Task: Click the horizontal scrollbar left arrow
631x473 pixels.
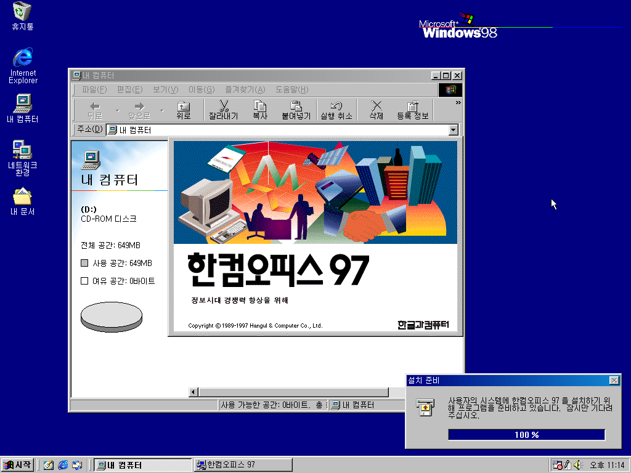Action: (x=193, y=392)
